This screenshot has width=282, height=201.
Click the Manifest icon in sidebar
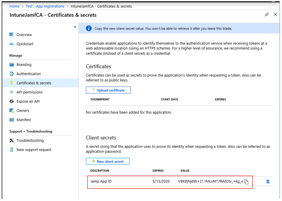point(11,120)
